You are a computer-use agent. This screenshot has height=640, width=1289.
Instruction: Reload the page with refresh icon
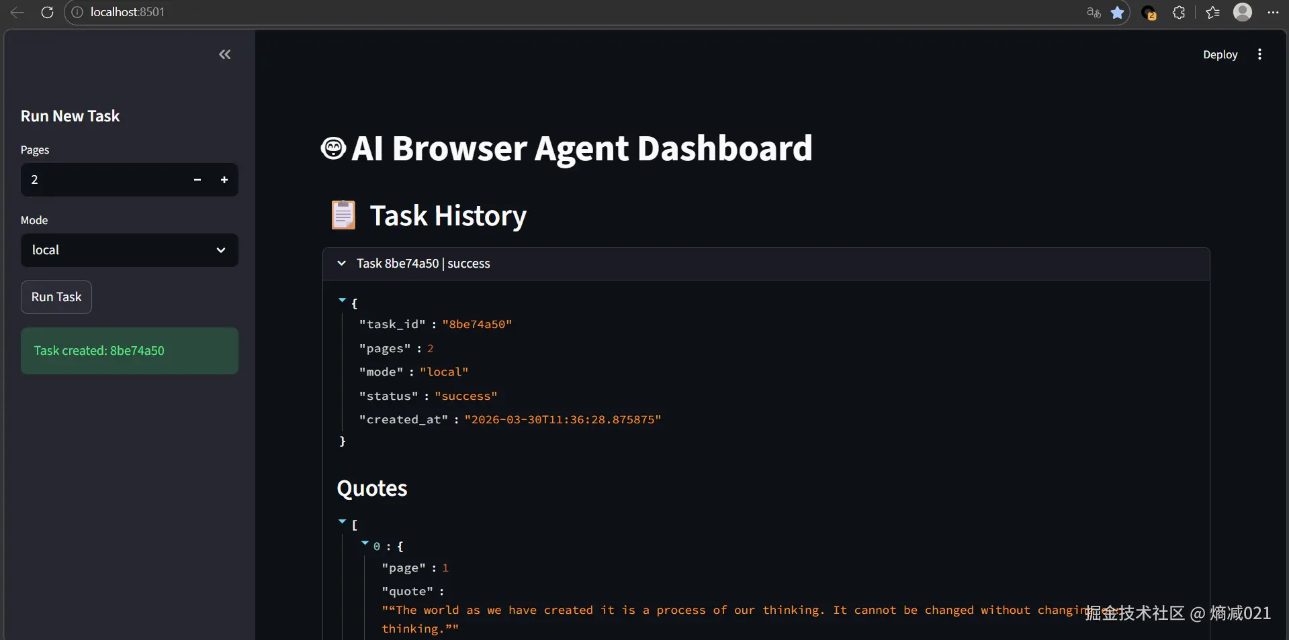[47, 12]
